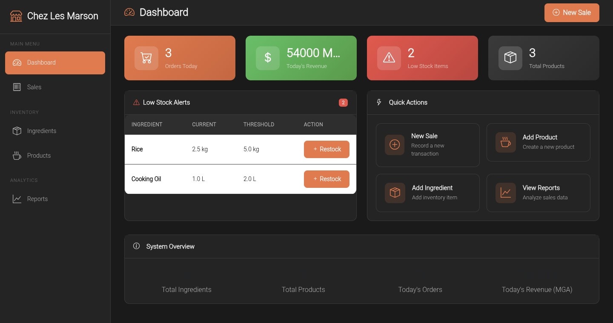Click the warning icon beside Low Stock Alerts
This screenshot has width=613, height=323.
(x=136, y=102)
